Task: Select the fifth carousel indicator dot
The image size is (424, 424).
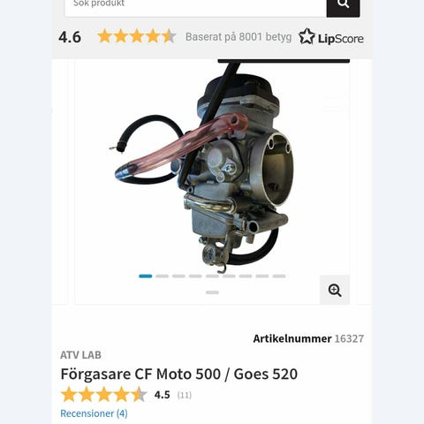Action: [x=212, y=276]
